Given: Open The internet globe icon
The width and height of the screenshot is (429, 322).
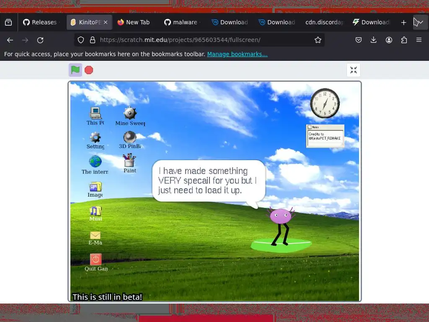Looking at the screenshot, I should pyautogui.click(x=95, y=165).
